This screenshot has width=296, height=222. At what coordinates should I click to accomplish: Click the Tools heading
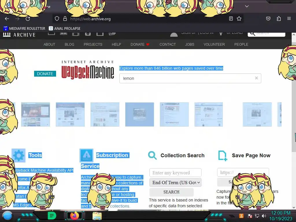click(35, 155)
